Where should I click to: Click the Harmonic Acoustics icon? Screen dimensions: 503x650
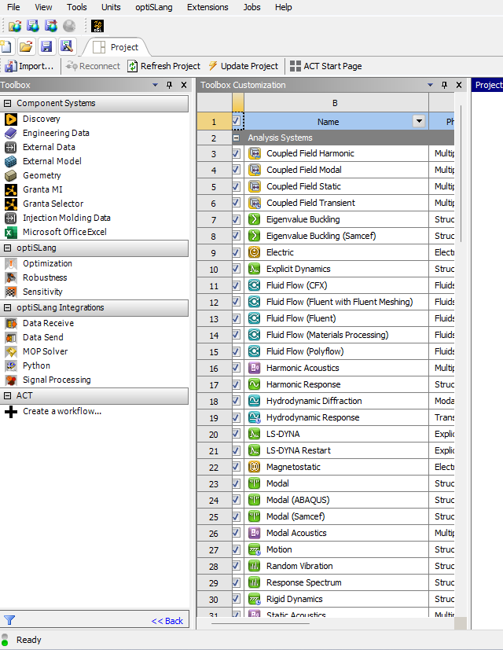tap(254, 368)
